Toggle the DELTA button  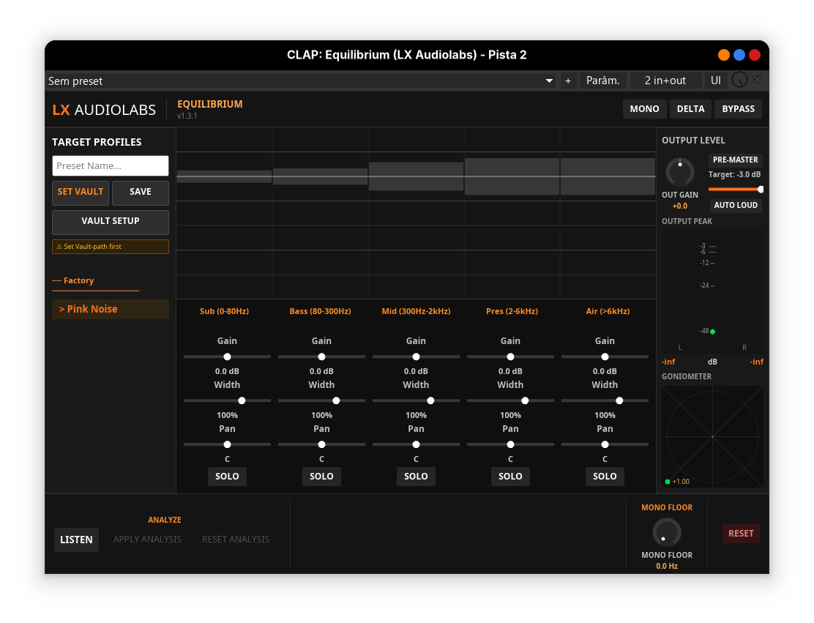click(690, 109)
